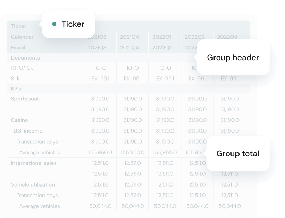285x218 pixels.
Task: Click the Group total callout
Action: point(237,153)
